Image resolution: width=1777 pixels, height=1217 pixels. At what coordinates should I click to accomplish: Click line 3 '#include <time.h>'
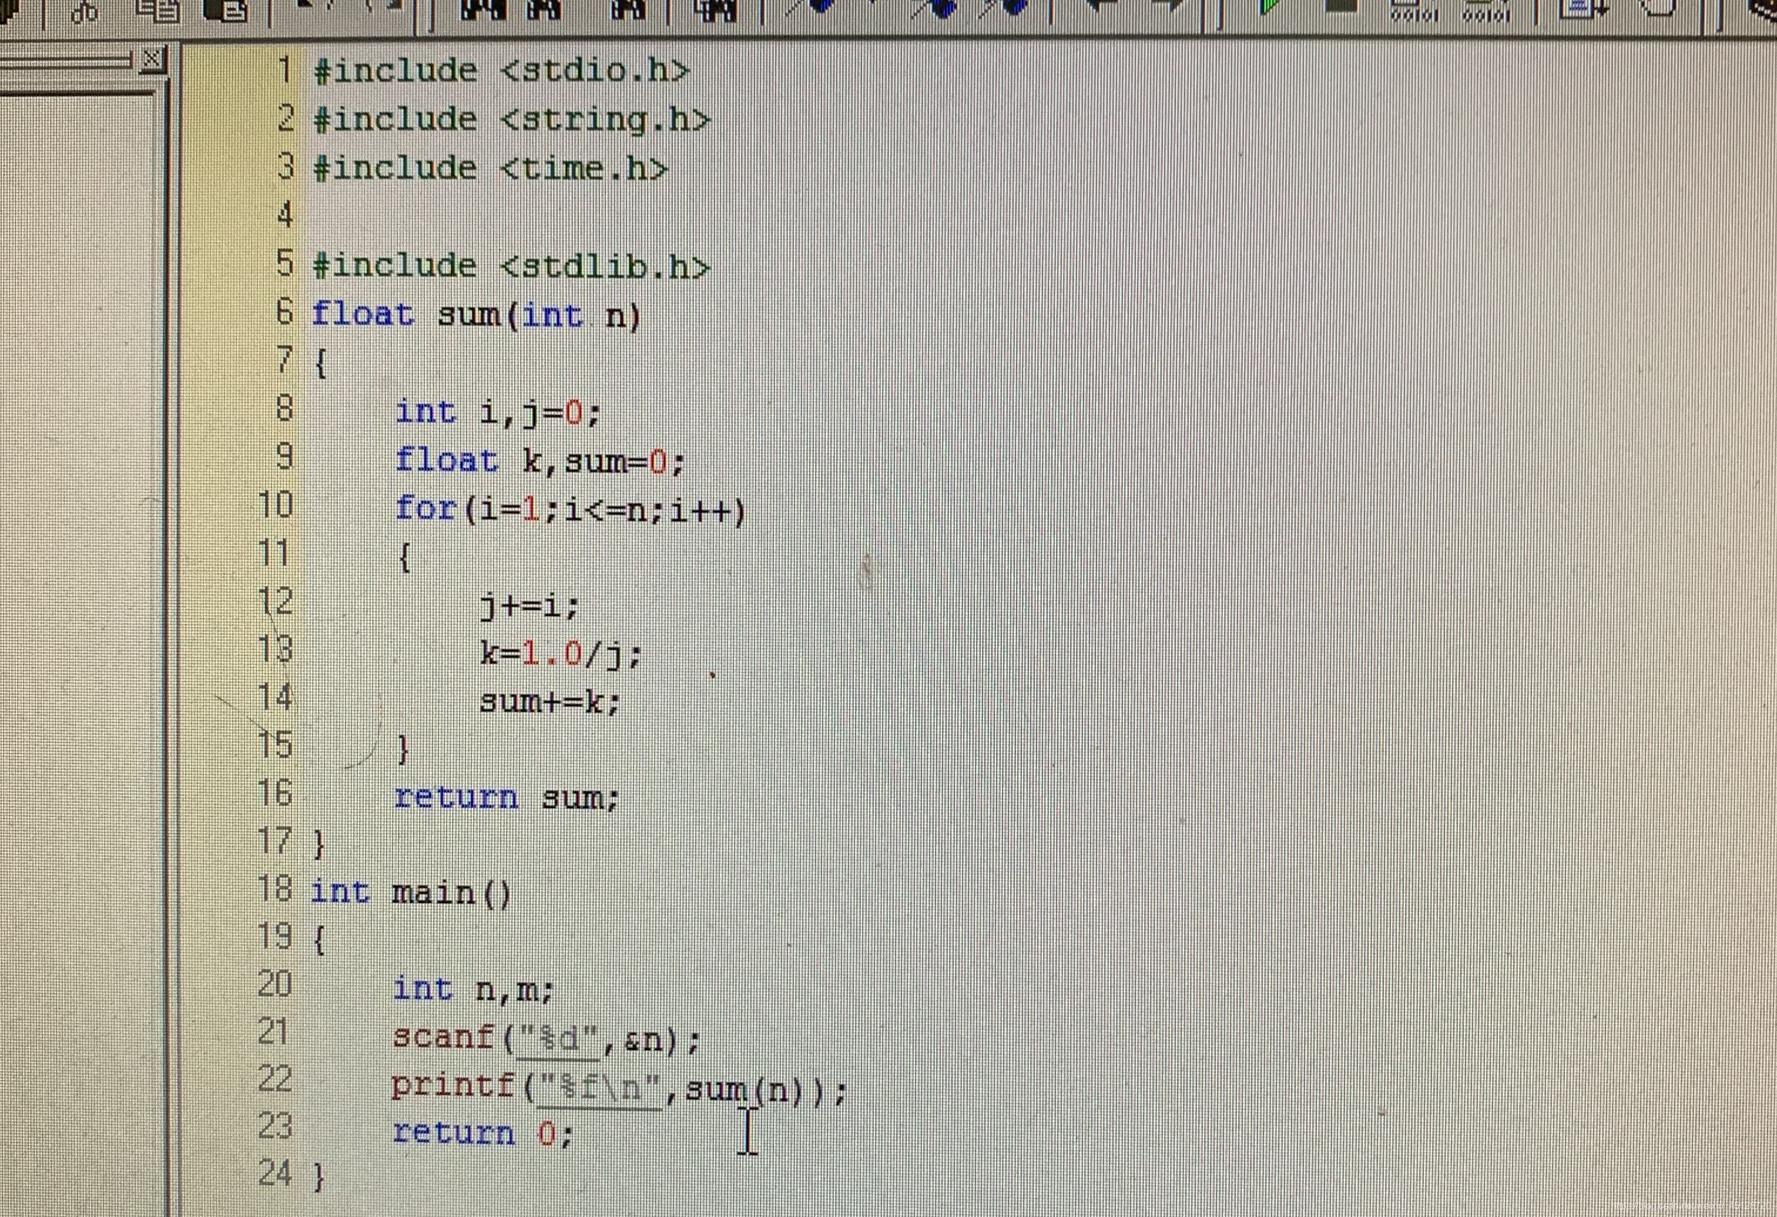tap(491, 168)
